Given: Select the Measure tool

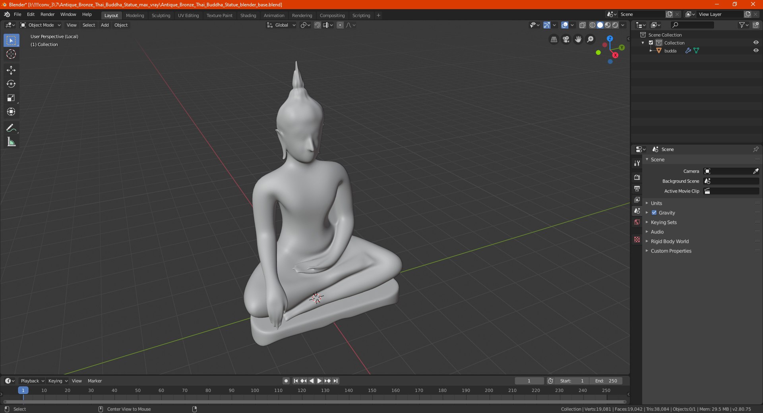Looking at the screenshot, I should tap(11, 142).
